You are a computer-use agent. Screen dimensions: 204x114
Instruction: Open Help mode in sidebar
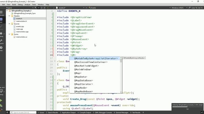click(1, 48)
